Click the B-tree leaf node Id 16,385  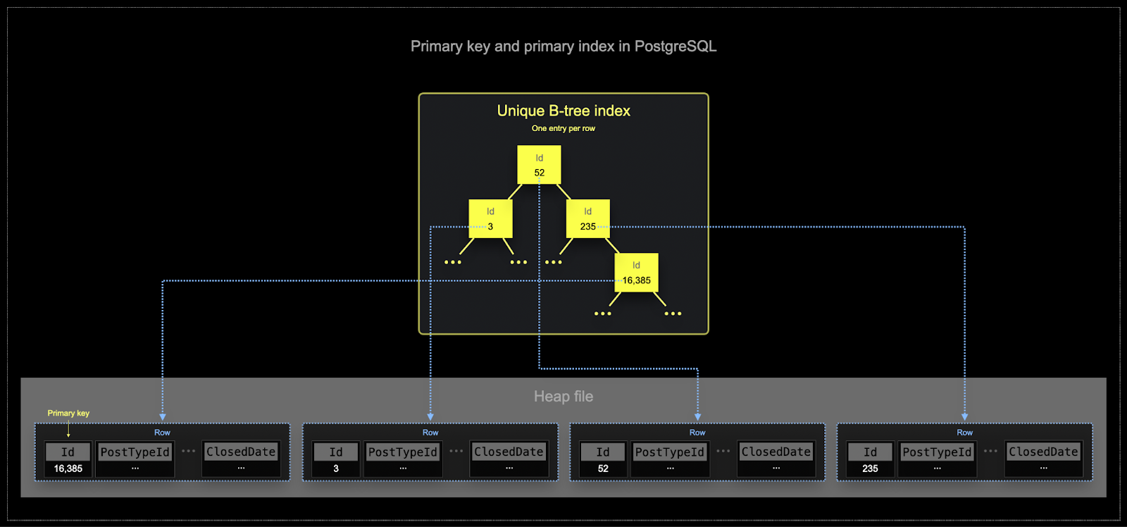point(636,273)
